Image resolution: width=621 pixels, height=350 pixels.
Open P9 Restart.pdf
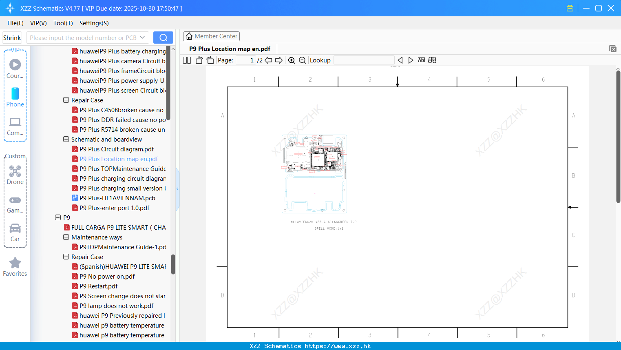pyautogui.click(x=99, y=286)
